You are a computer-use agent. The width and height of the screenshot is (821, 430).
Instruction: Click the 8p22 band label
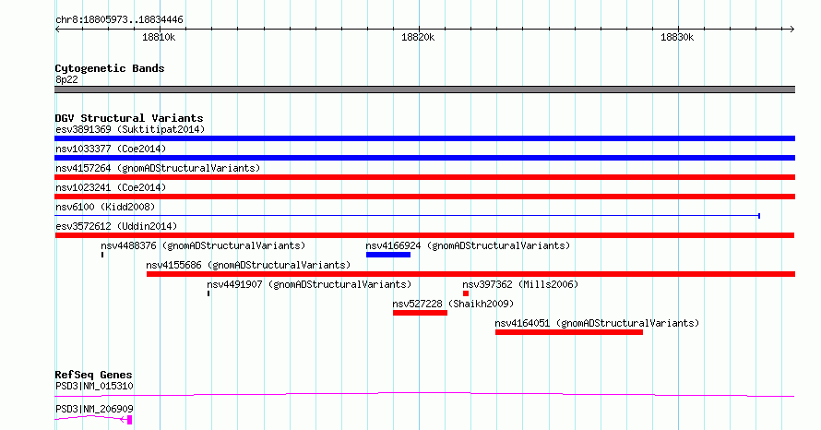click(x=66, y=79)
